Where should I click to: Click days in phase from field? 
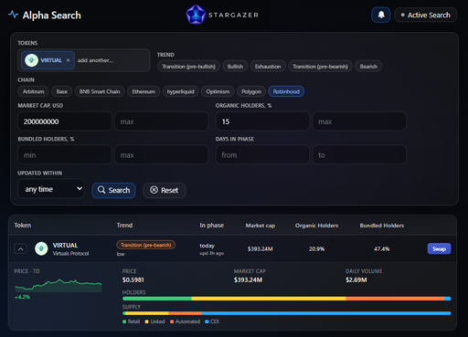(x=262, y=155)
